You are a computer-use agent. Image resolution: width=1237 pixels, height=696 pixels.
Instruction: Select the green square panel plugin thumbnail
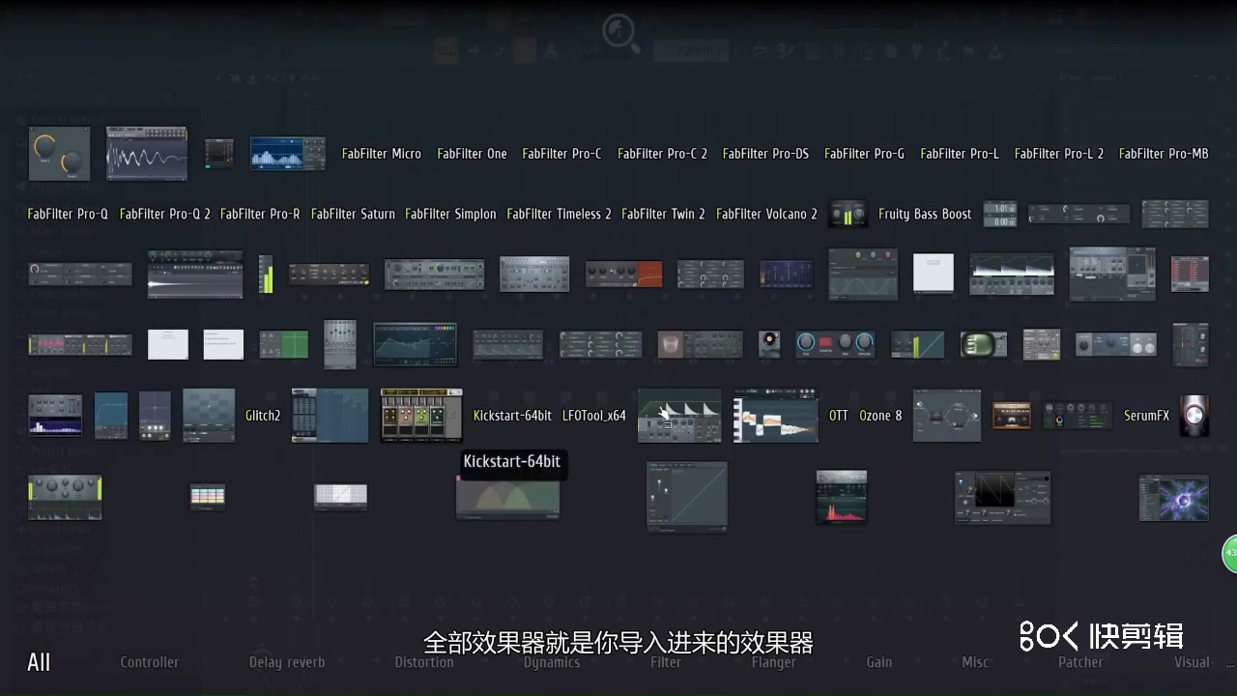coord(284,345)
